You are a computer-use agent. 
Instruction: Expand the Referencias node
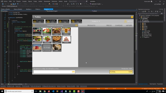[x=141, y=22]
